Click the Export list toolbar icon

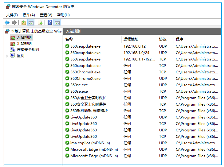(x=40, y=22)
